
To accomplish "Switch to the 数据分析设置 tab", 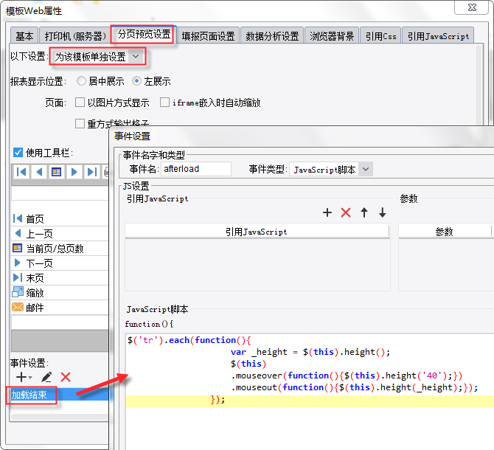I will click(272, 36).
